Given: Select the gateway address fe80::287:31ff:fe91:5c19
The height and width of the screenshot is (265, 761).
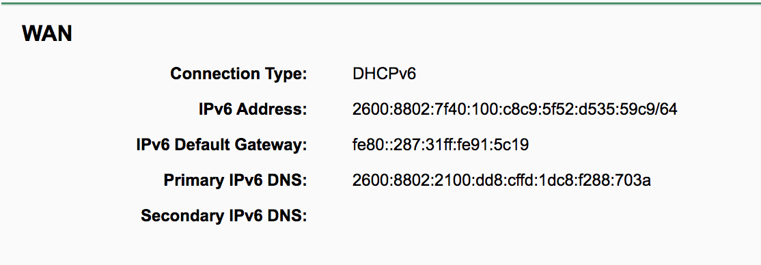Looking at the screenshot, I should [441, 145].
